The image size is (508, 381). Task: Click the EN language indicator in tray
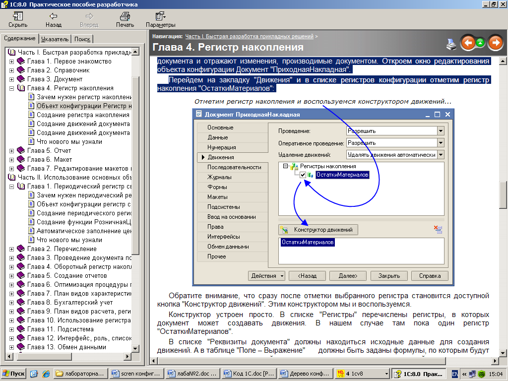tap(455, 374)
